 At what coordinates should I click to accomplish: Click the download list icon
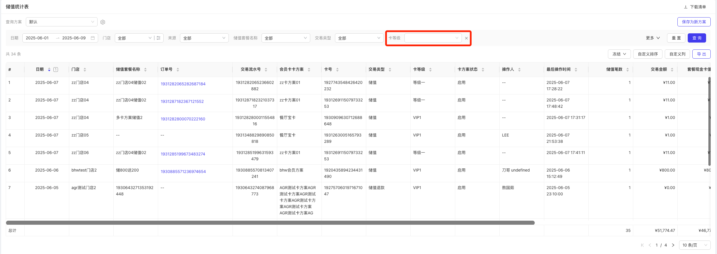click(685, 7)
